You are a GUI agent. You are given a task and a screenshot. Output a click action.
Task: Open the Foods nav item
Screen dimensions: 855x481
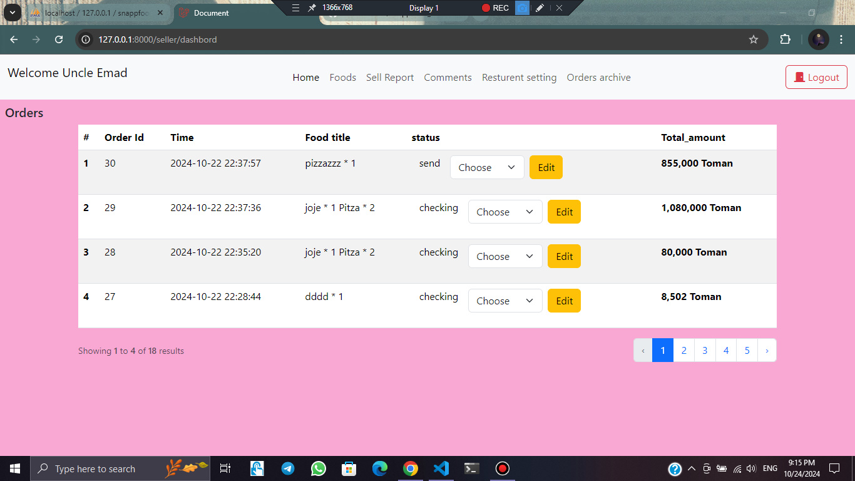pyautogui.click(x=343, y=78)
